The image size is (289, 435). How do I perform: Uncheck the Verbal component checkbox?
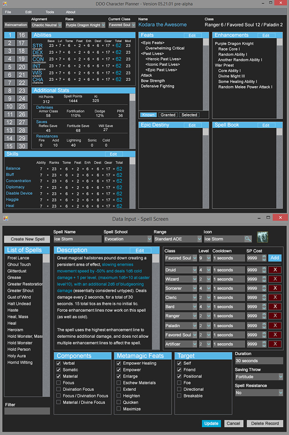click(x=59, y=363)
